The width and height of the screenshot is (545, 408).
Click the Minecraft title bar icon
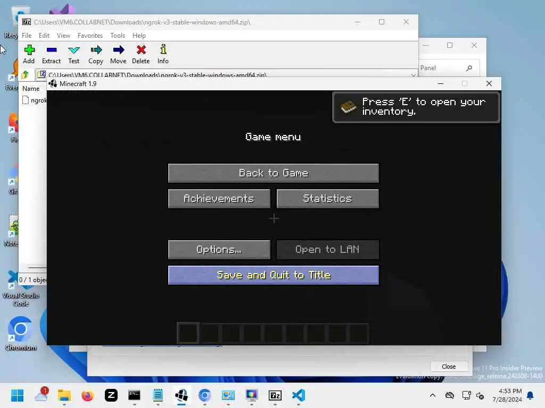coord(53,83)
